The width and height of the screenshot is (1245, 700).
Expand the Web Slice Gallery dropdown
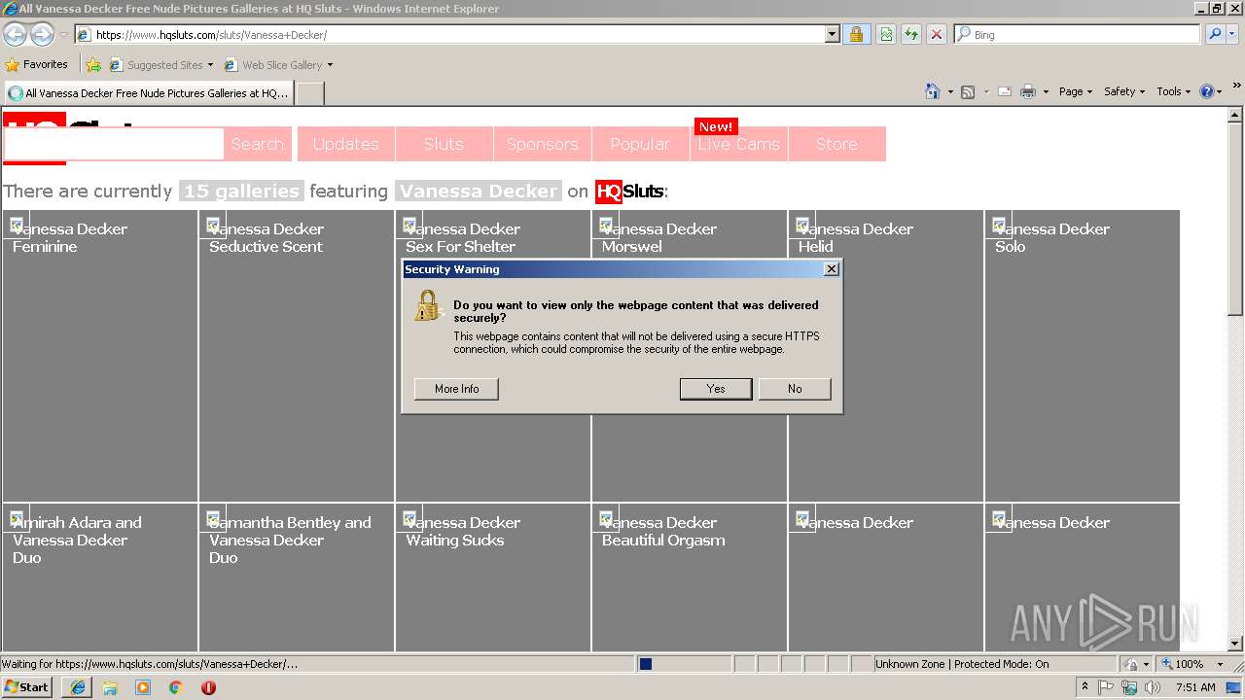(x=330, y=65)
